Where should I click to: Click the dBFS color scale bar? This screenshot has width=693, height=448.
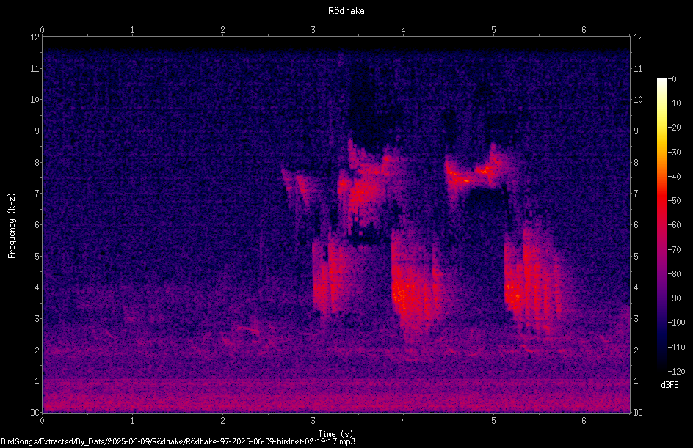tap(661, 225)
